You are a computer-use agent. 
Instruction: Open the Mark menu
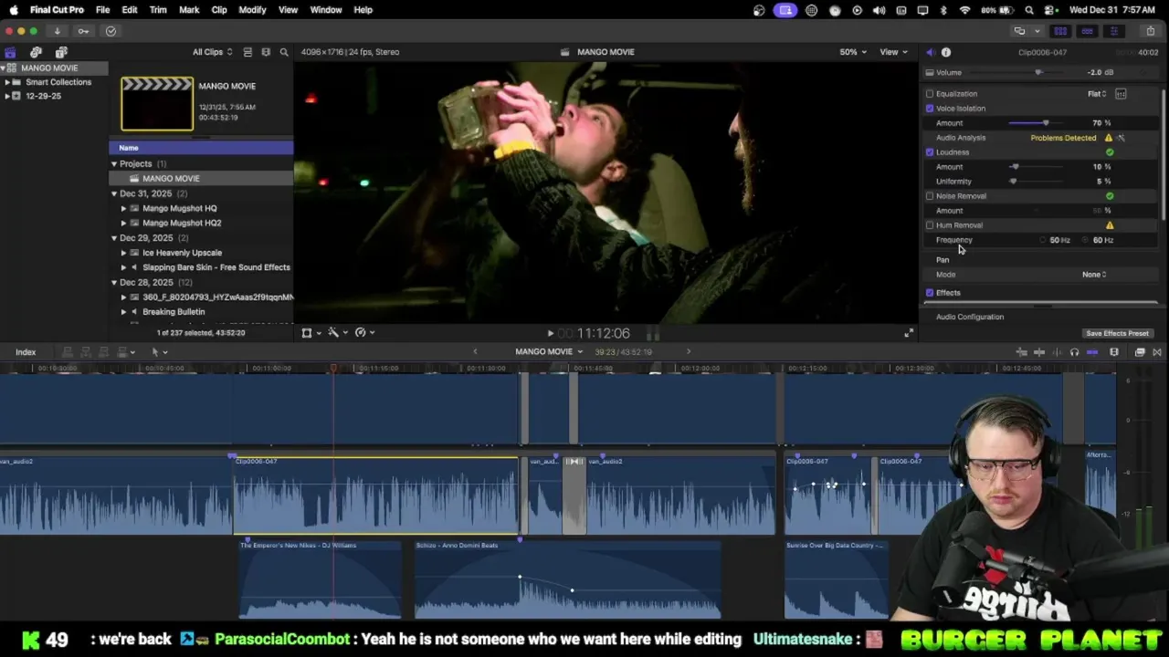coord(189,10)
